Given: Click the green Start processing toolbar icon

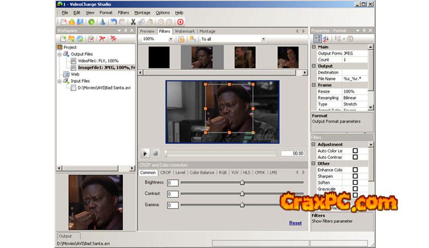Looking at the screenshot, I should (91, 22).
